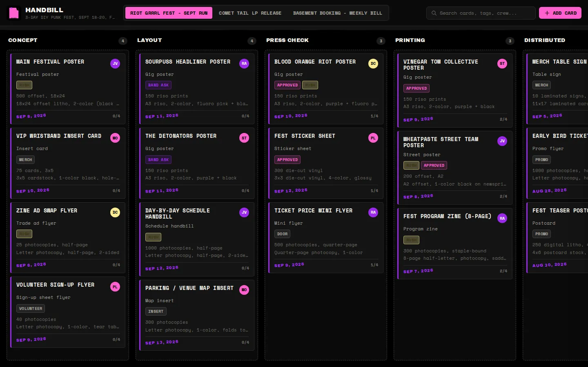Open RA avatar on Sourpuss Headliner Poster
The height and width of the screenshot is (367, 588).
click(x=244, y=64)
